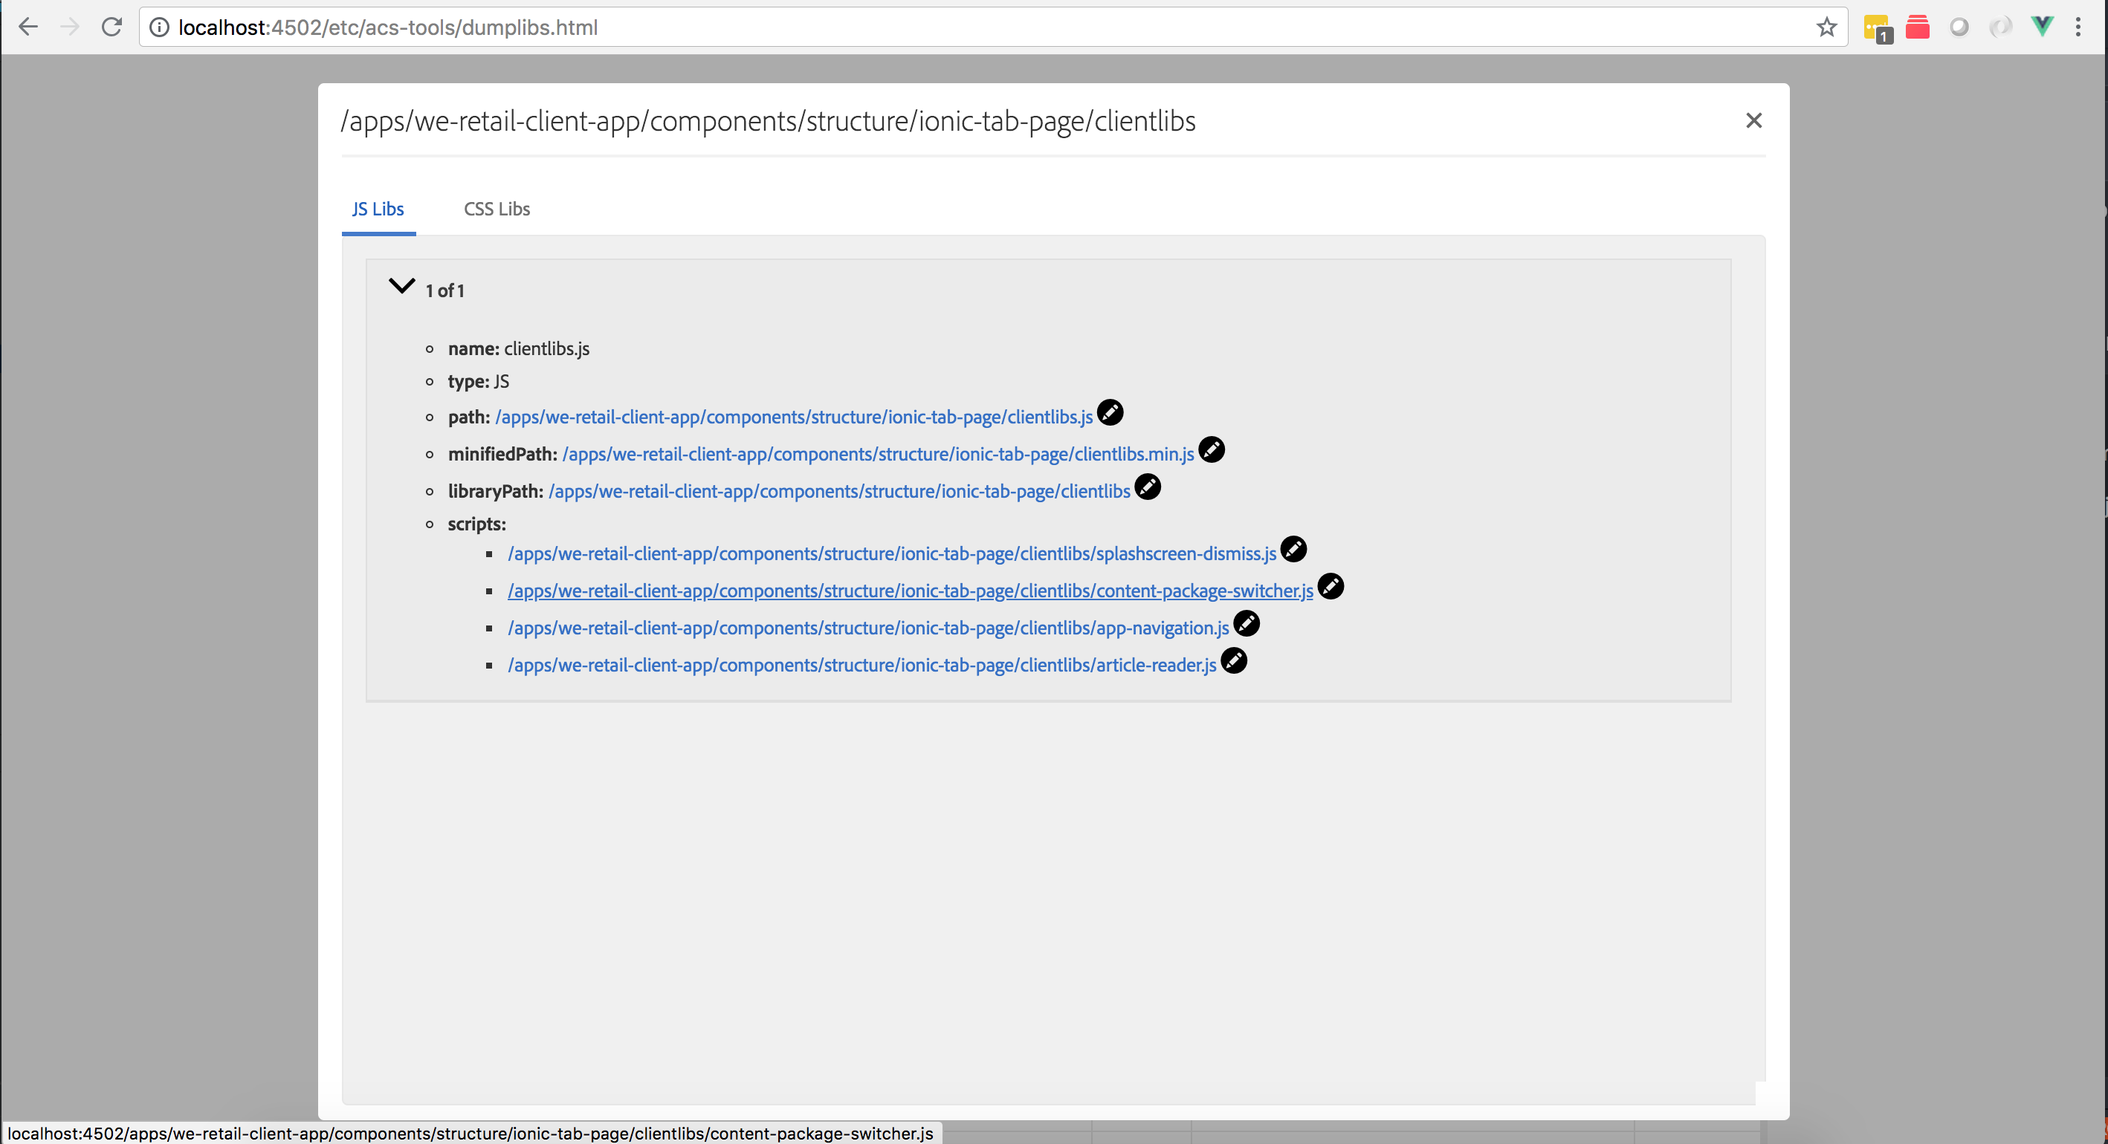Screen dimensions: 2108x1144
Task: Open the app-navigation.js script link
Action: click(x=868, y=628)
